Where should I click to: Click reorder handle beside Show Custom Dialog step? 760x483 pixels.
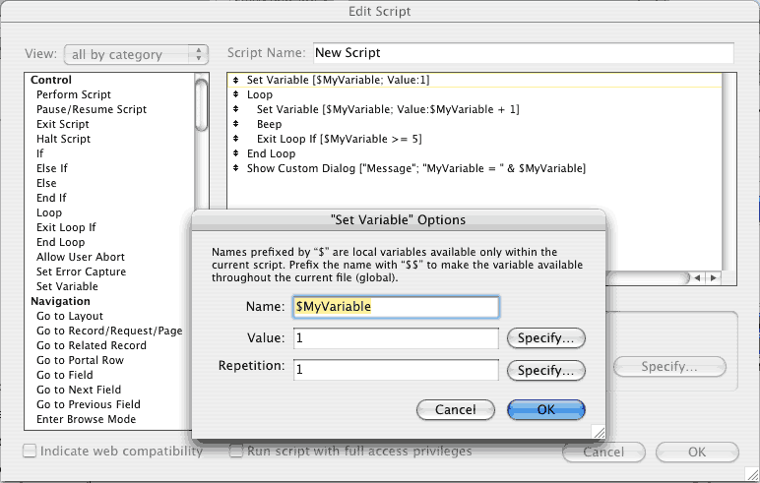pyautogui.click(x=235, y=168)
